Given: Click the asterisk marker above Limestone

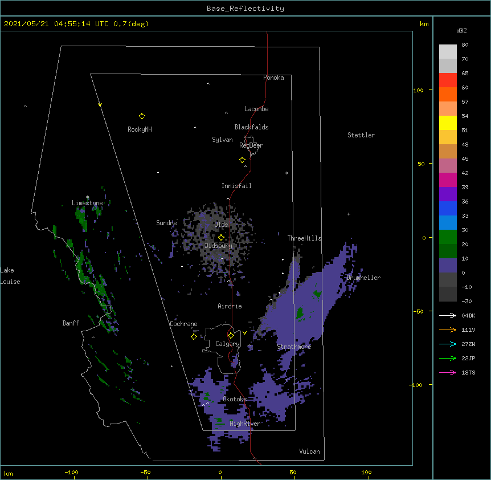Looking at the screenshot, I should (x=87, y=197).
